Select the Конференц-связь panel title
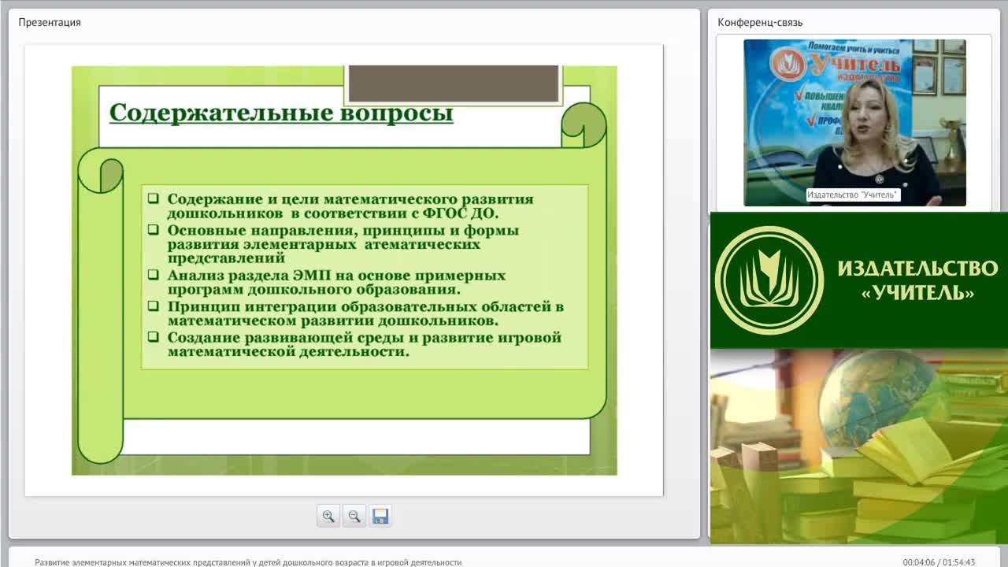 [x=760, y=22]
